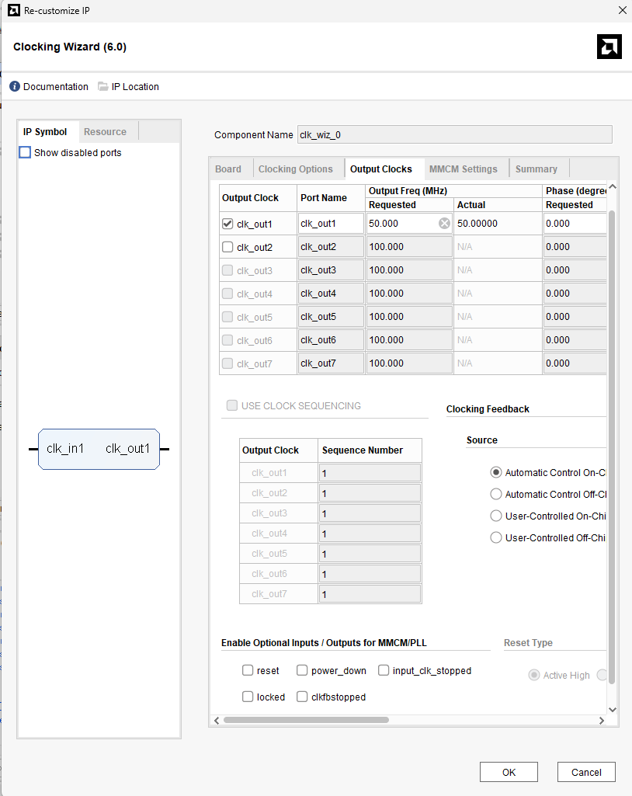
Task: Enable the clk_out2 output clock
Action: tap(227, 247)
